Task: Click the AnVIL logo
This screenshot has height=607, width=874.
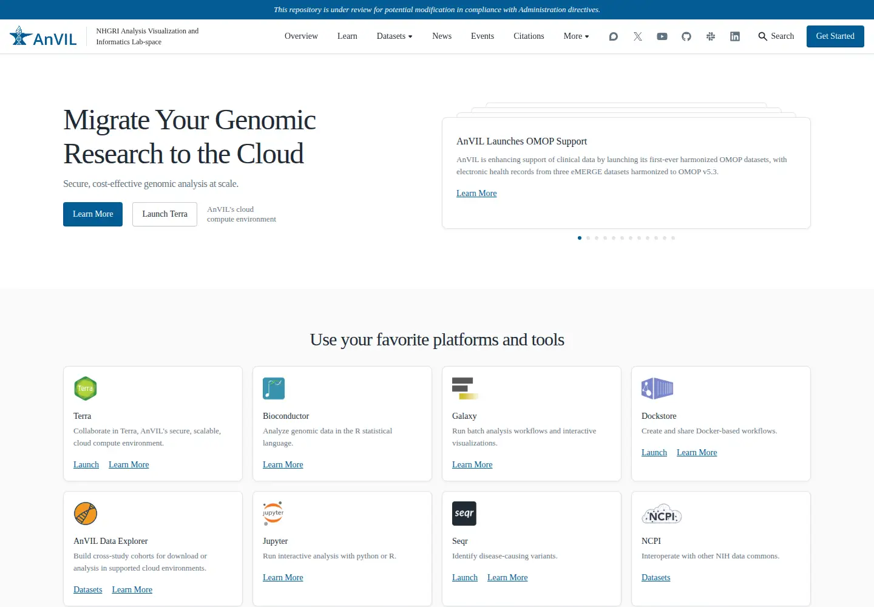Action: tap(43, 36)
